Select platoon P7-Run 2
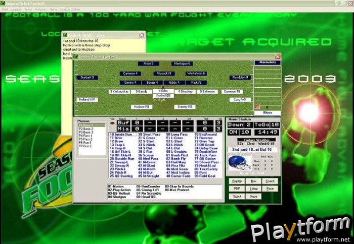354x244 pixels. click(92, 146)
